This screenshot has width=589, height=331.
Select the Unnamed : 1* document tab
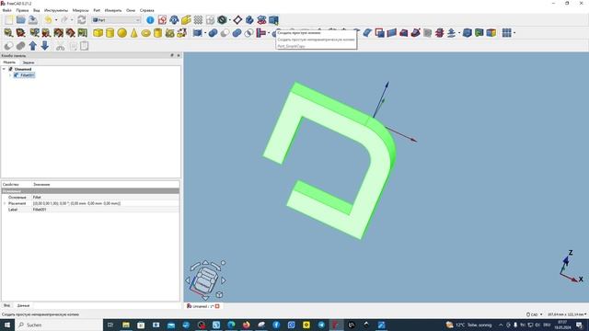[202, 306]
